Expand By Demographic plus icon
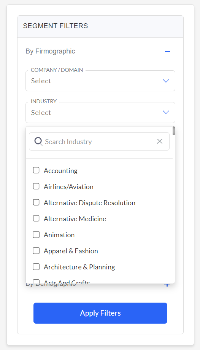The image size is (200, 350). tap(167, 285)
